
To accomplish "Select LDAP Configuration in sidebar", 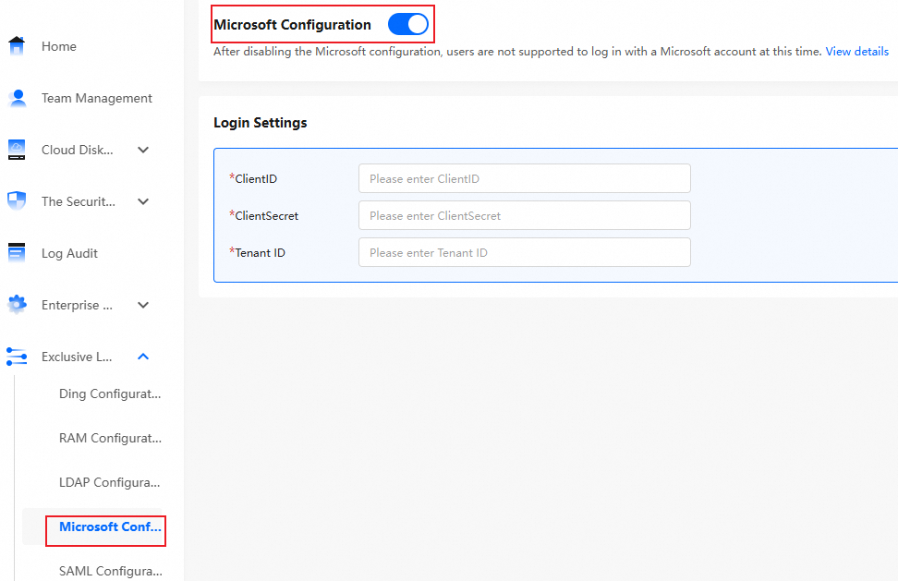I will pyautogui.click(x=110, y=482).
